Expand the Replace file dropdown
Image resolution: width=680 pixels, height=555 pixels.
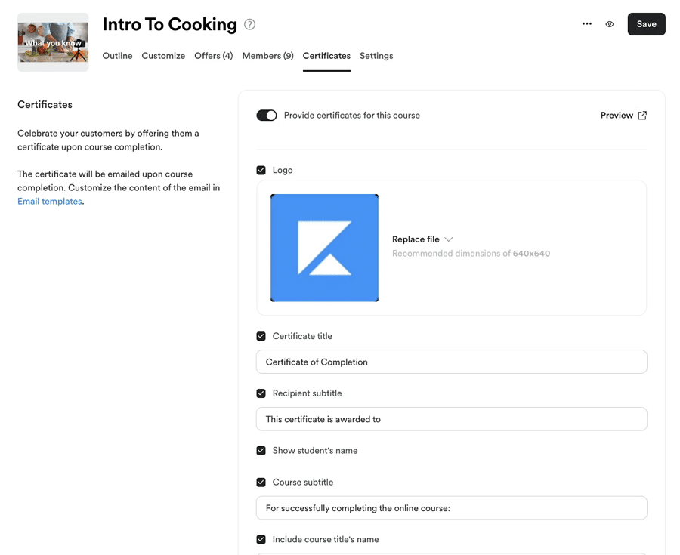pyautogui.click(x=422, y=239)
